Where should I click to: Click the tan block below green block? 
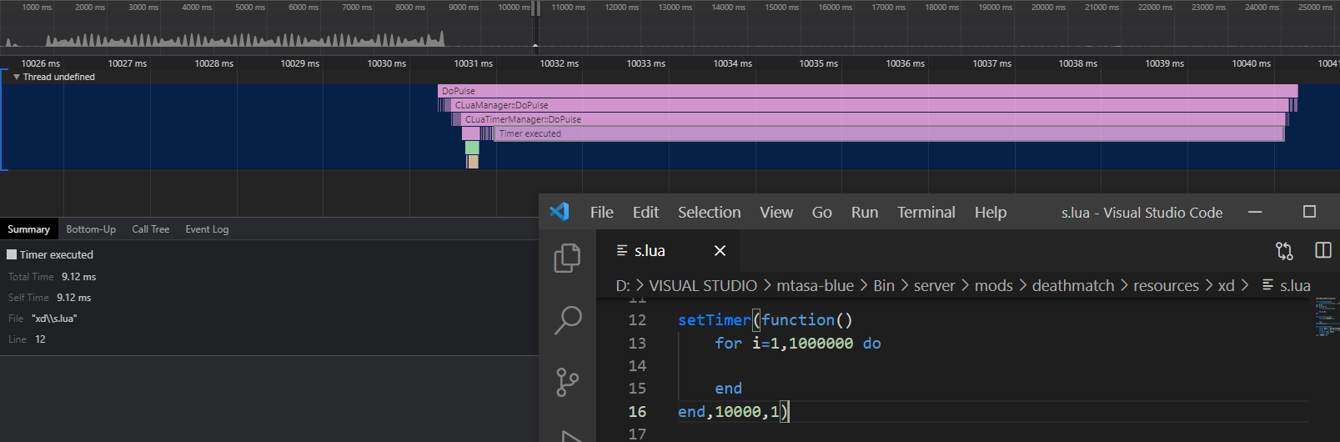pos(473,162)
